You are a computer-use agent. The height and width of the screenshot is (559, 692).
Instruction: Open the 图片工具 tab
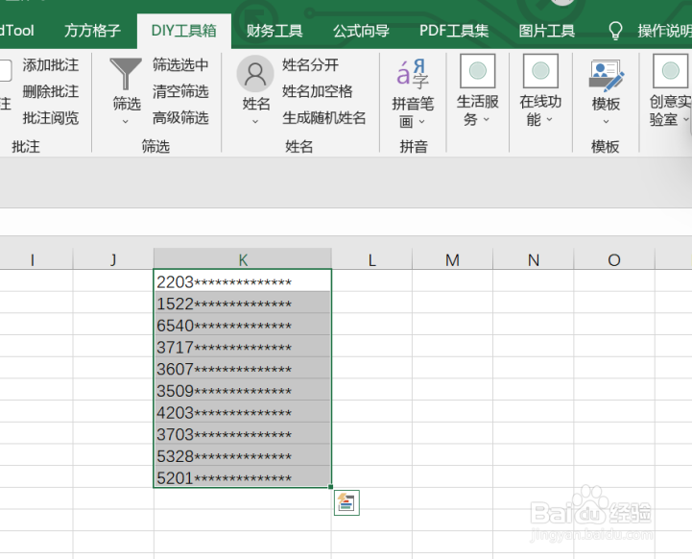click(546, 31)
